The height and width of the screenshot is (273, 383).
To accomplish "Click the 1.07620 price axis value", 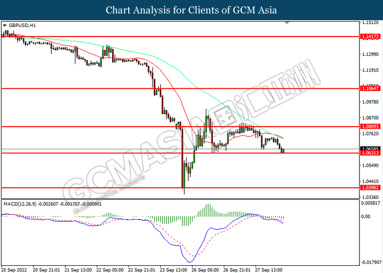I will coord(370,134).
